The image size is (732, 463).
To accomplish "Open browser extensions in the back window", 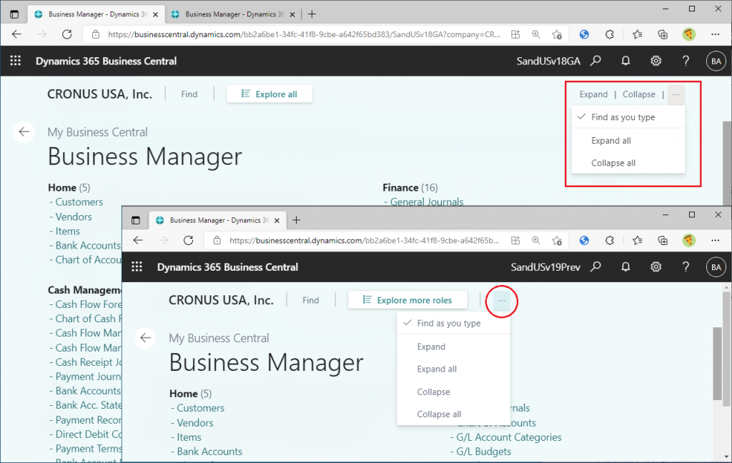I will tap(609, 34).
